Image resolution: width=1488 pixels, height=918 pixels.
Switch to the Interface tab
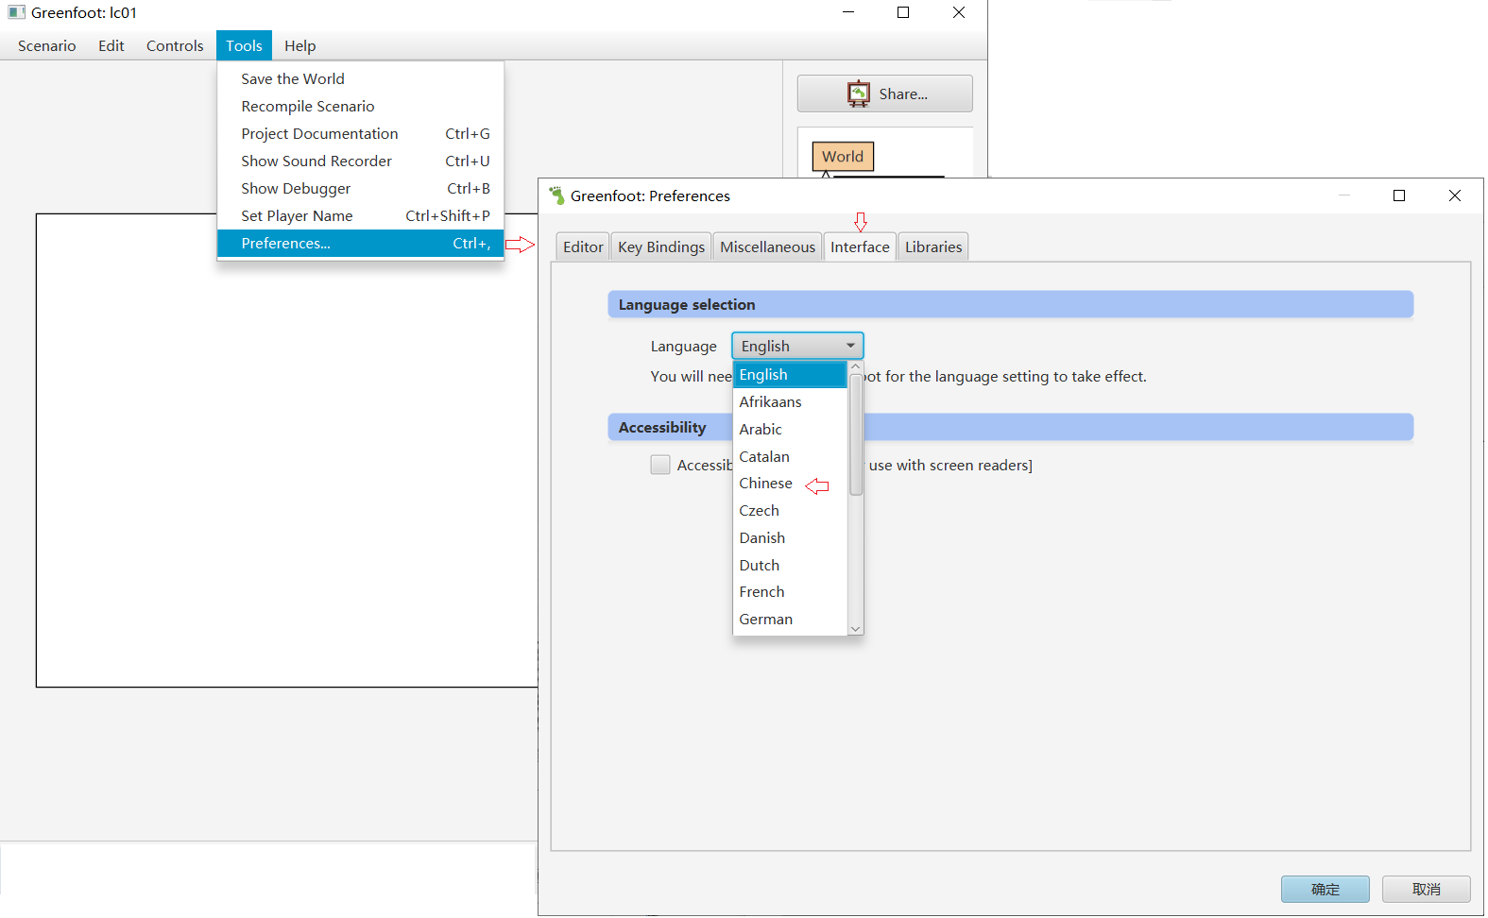tap(860, 247)
